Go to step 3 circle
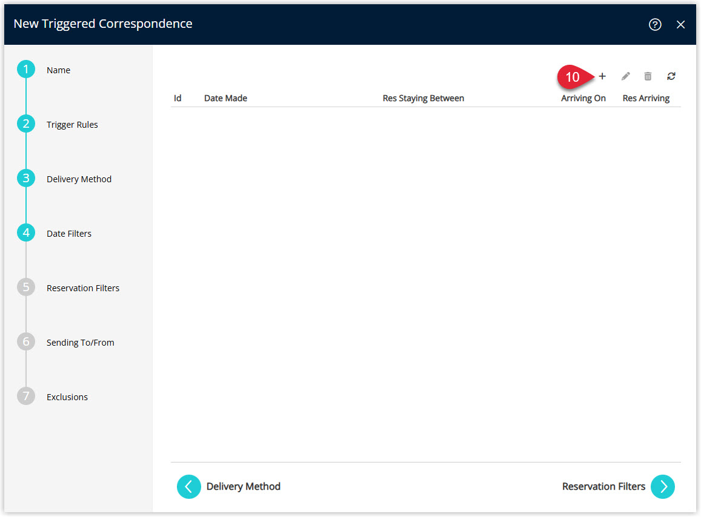The width and height of the screenshot is (701, 517). (26, 179)
